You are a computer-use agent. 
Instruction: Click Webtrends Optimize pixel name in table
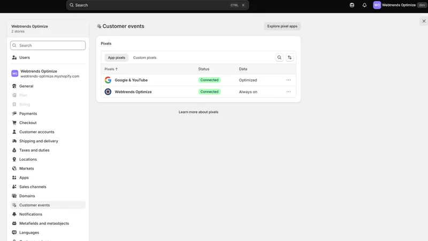pyautogui.click(x=133, y=92)
